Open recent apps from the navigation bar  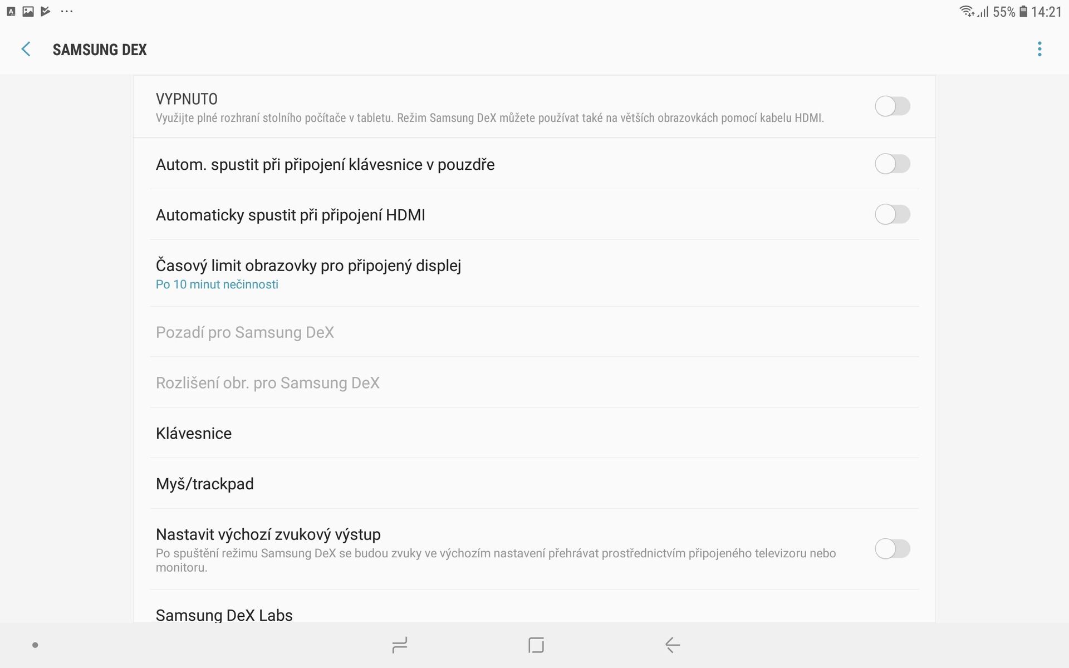click(x=399, y=645)
